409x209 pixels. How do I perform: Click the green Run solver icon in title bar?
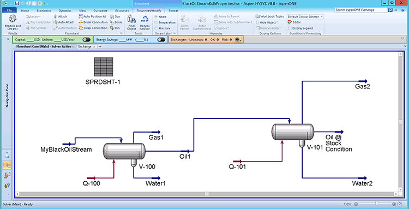point(6,3)
